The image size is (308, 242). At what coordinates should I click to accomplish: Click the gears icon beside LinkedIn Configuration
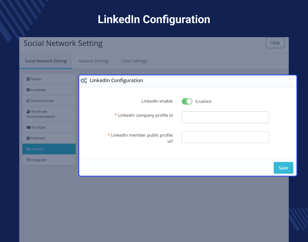coord(84,81)
